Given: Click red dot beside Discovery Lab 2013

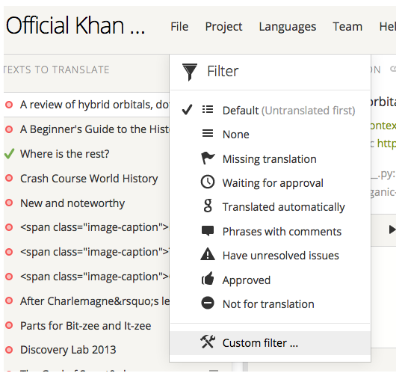Looking at the screenshot, I should [x=9, y=350].
